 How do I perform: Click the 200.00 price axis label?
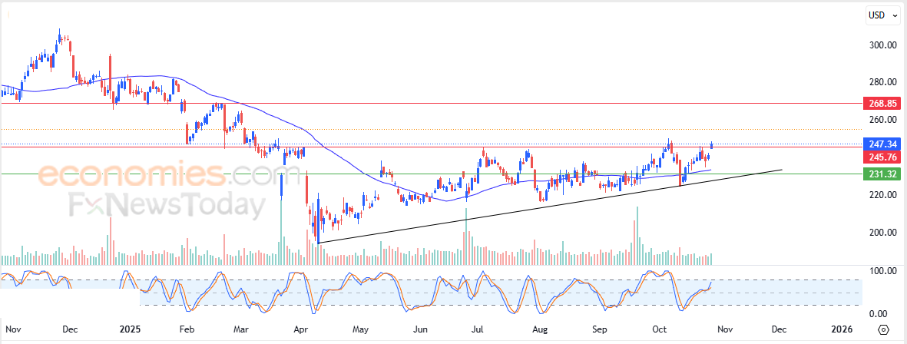[883, 233]
